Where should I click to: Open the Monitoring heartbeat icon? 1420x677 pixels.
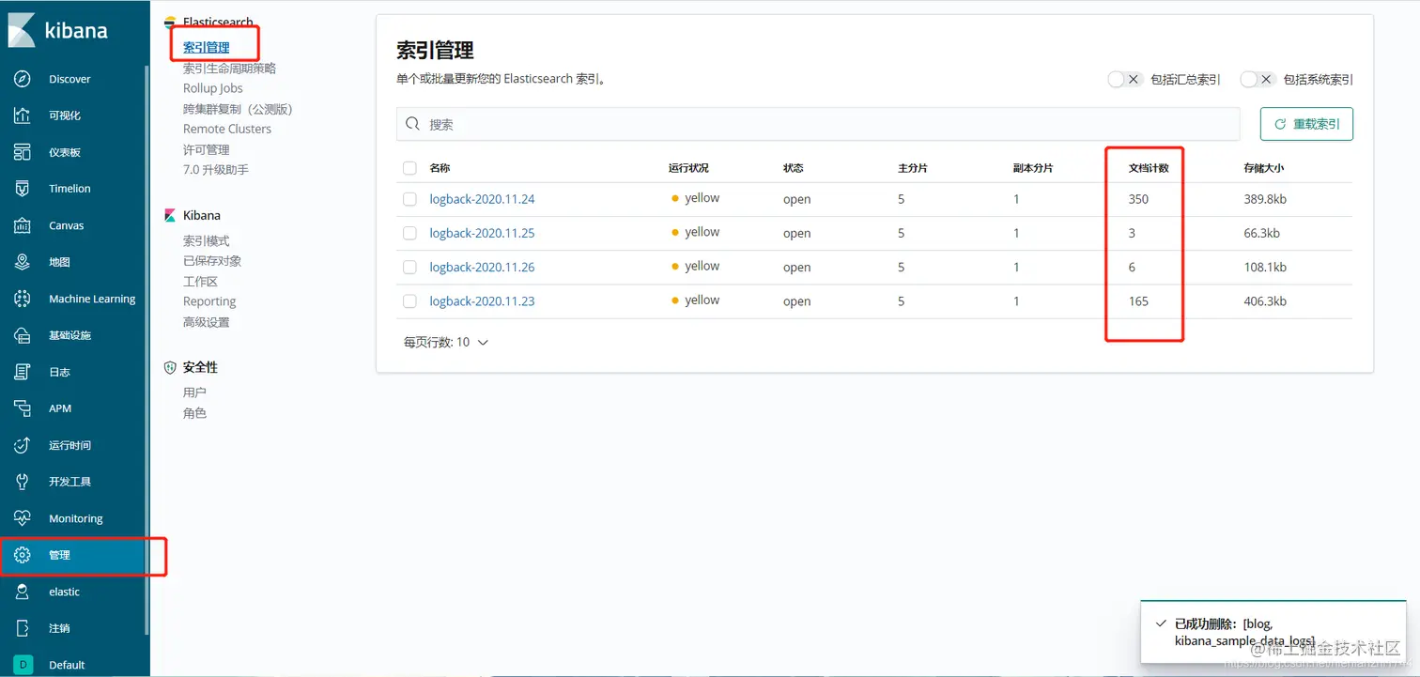(x=23, y=518)
